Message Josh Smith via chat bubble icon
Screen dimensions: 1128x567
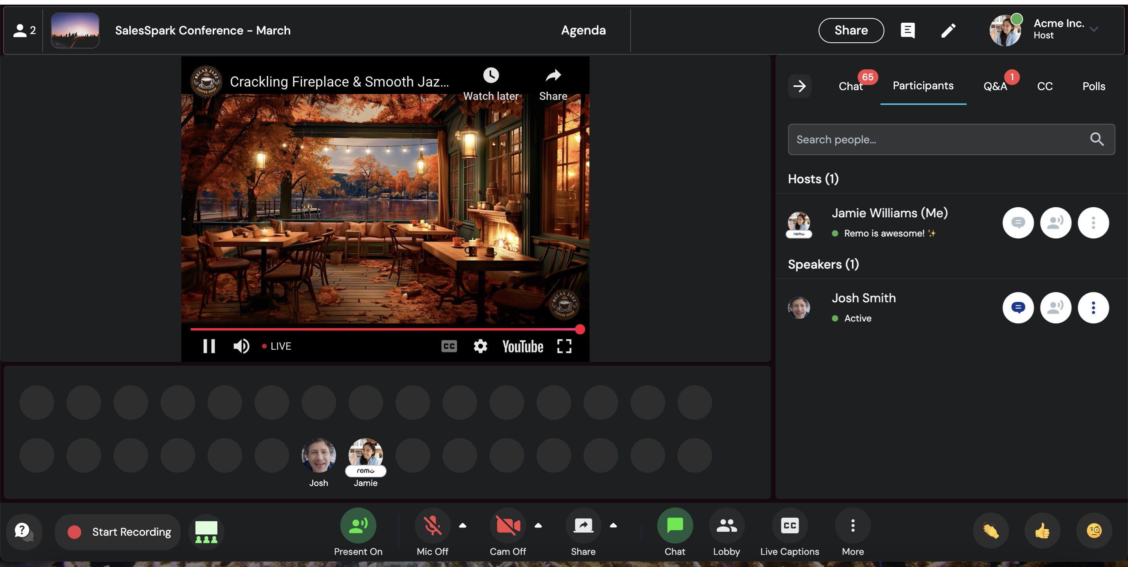pos(1018,308)
